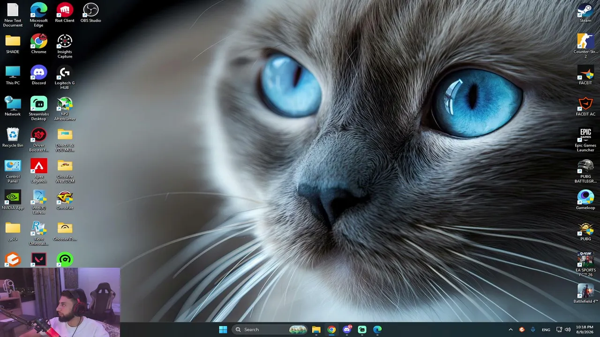Launch the EA SPORTS FC 26 shortcut
This screenshot has width=600, height=337.
click(x=585, y=265)
